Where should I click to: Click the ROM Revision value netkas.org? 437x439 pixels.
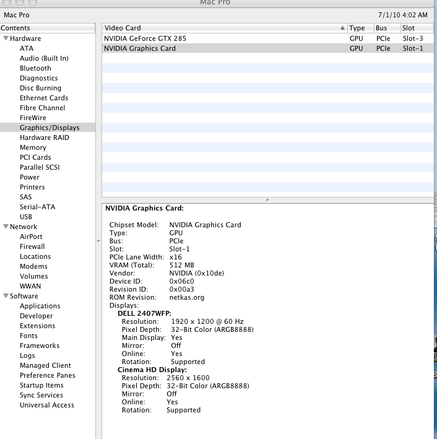click(x=187, y=297)
